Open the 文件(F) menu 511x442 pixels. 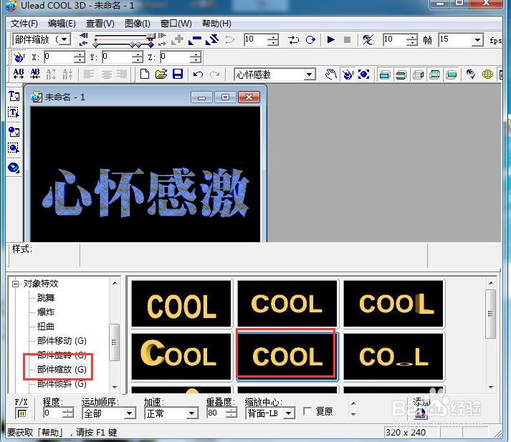click(x=24, y=24)
